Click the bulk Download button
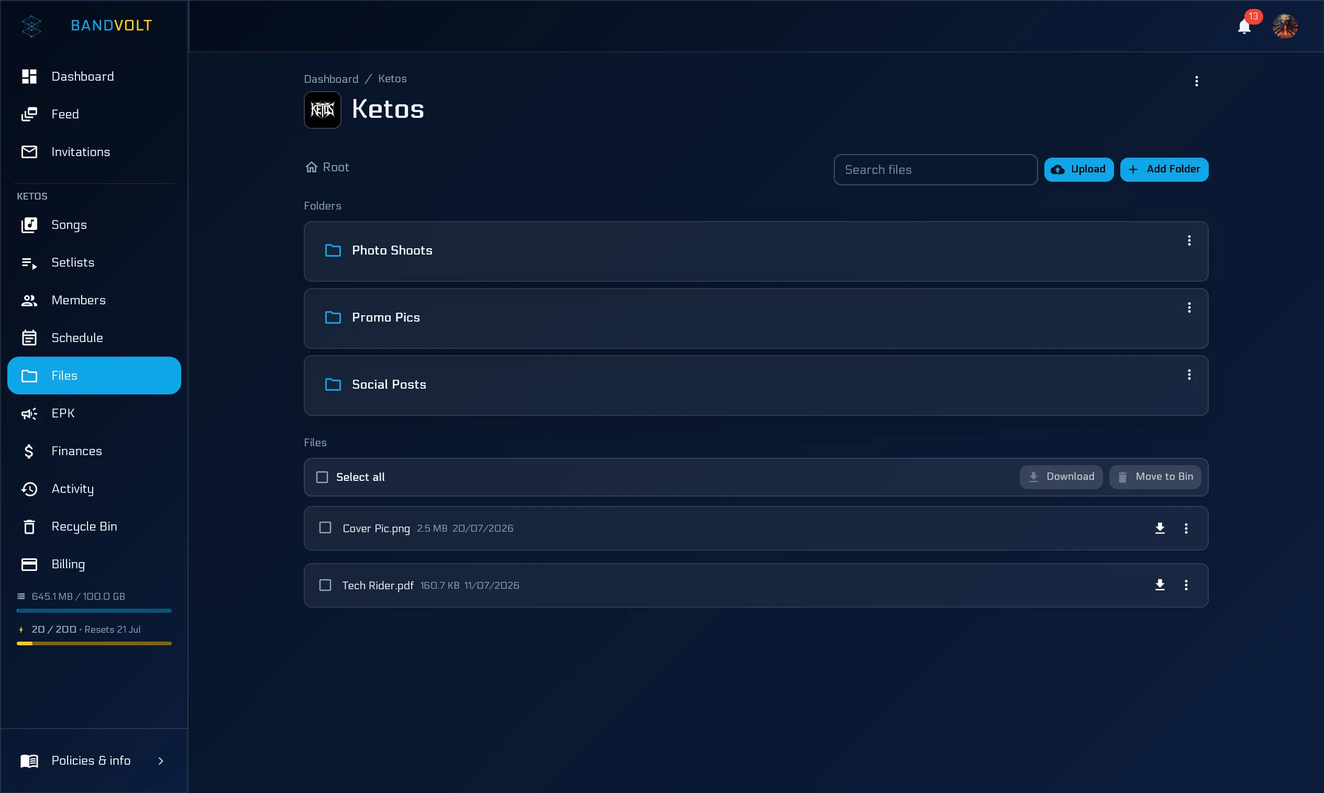 [x=1061, y=477]
